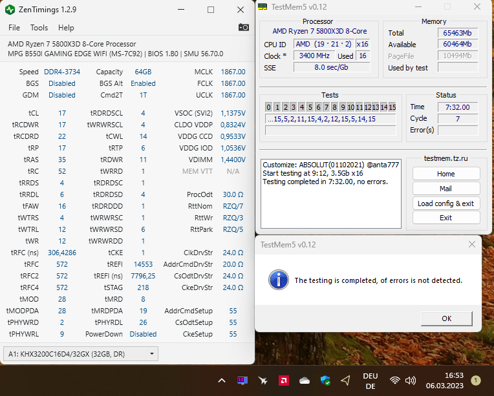Viewport: 494px width, 396px height.
Task: Click RttPark RZQ/5 value
Action: pyautogui.click(x=233, y=229)
